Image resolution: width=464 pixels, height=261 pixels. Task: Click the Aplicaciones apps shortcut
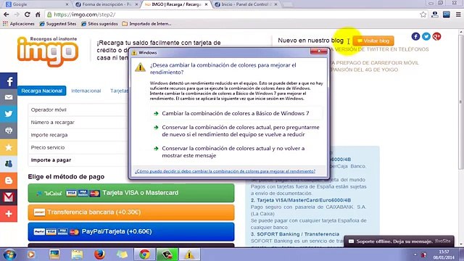pyautogui.click(x=19, y=24)
